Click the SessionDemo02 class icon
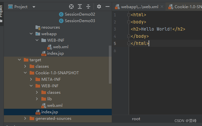The height and width of the screenshot is (126, 202). [x=61, y=14]
